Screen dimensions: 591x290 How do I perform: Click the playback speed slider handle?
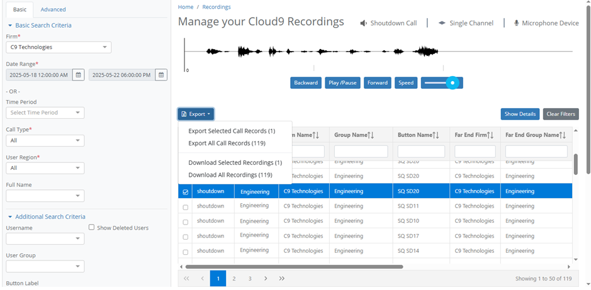pos(453,83)
